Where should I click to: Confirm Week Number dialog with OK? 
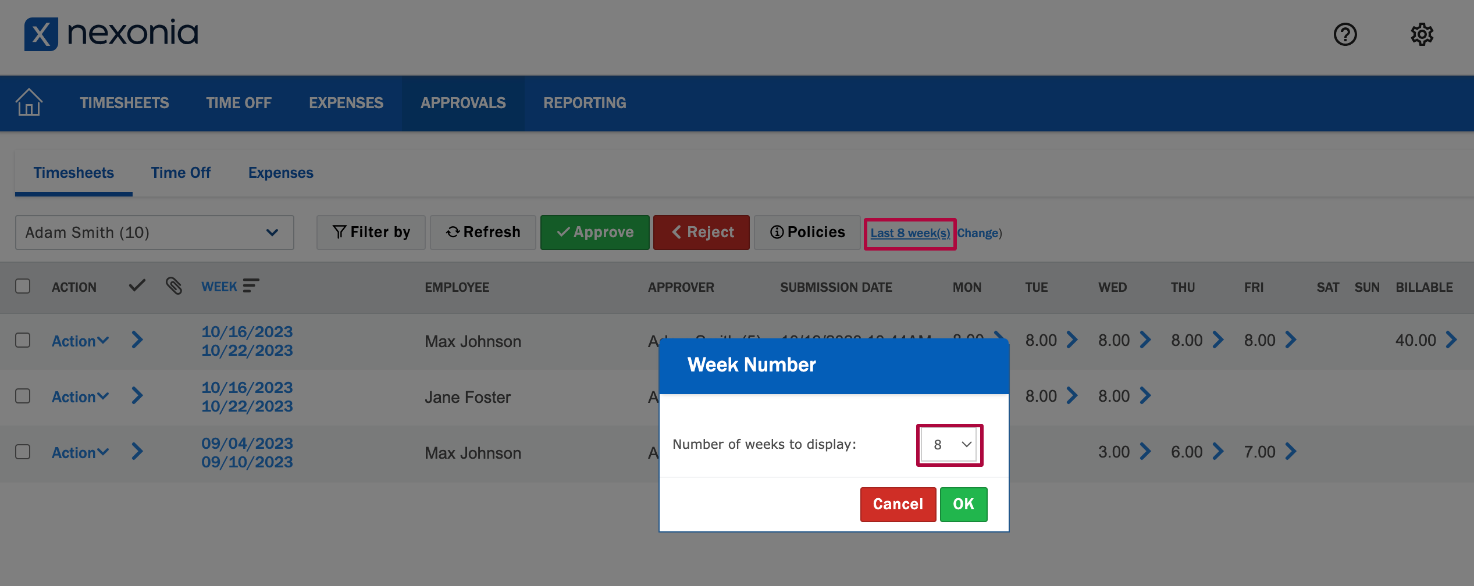[x=963, y=504]
